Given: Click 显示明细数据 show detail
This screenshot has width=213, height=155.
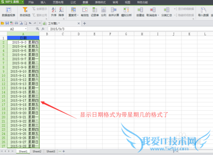Looking at the screenshot, I should click(184, 9).
